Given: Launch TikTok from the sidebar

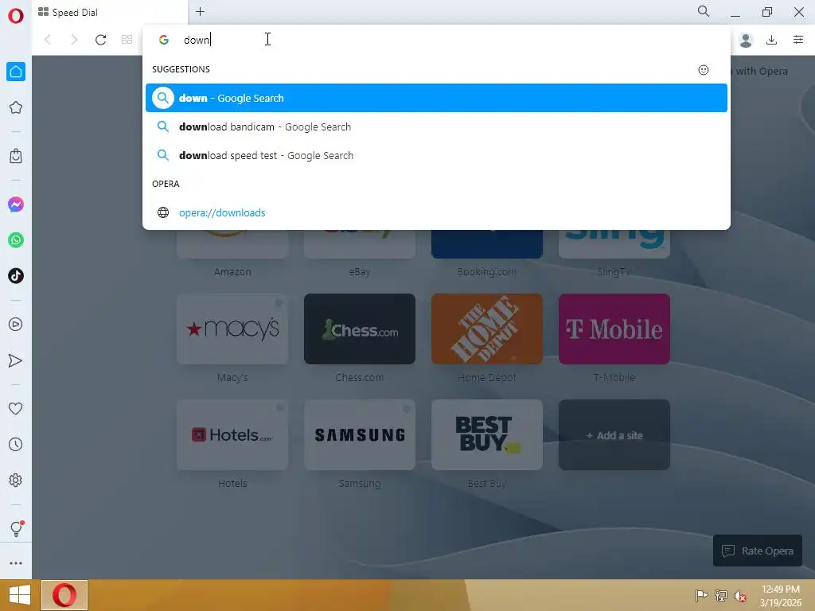Looking at the screenshot, I should point(16,276).
